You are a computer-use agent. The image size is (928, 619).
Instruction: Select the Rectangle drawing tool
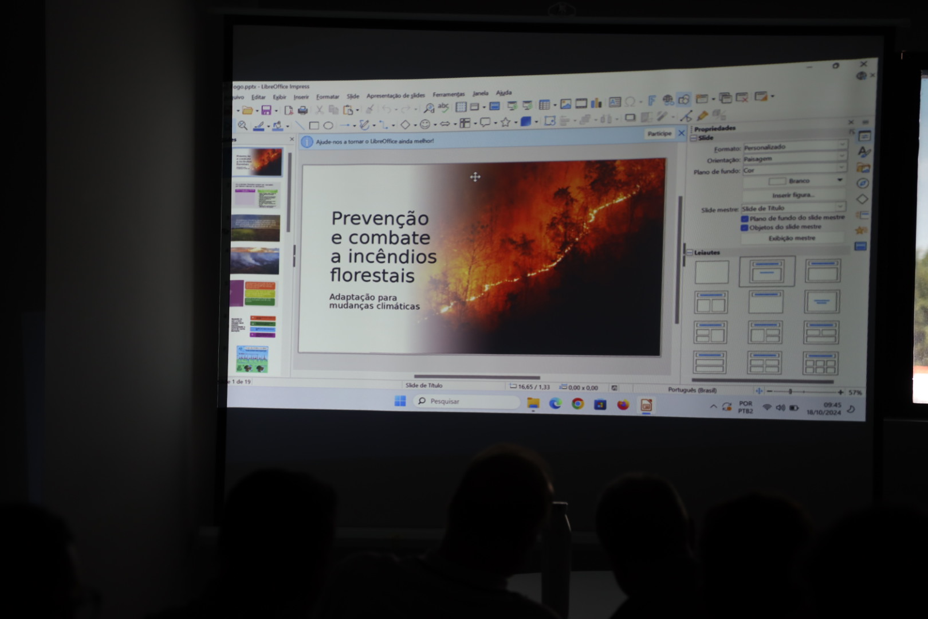[314, 126]
